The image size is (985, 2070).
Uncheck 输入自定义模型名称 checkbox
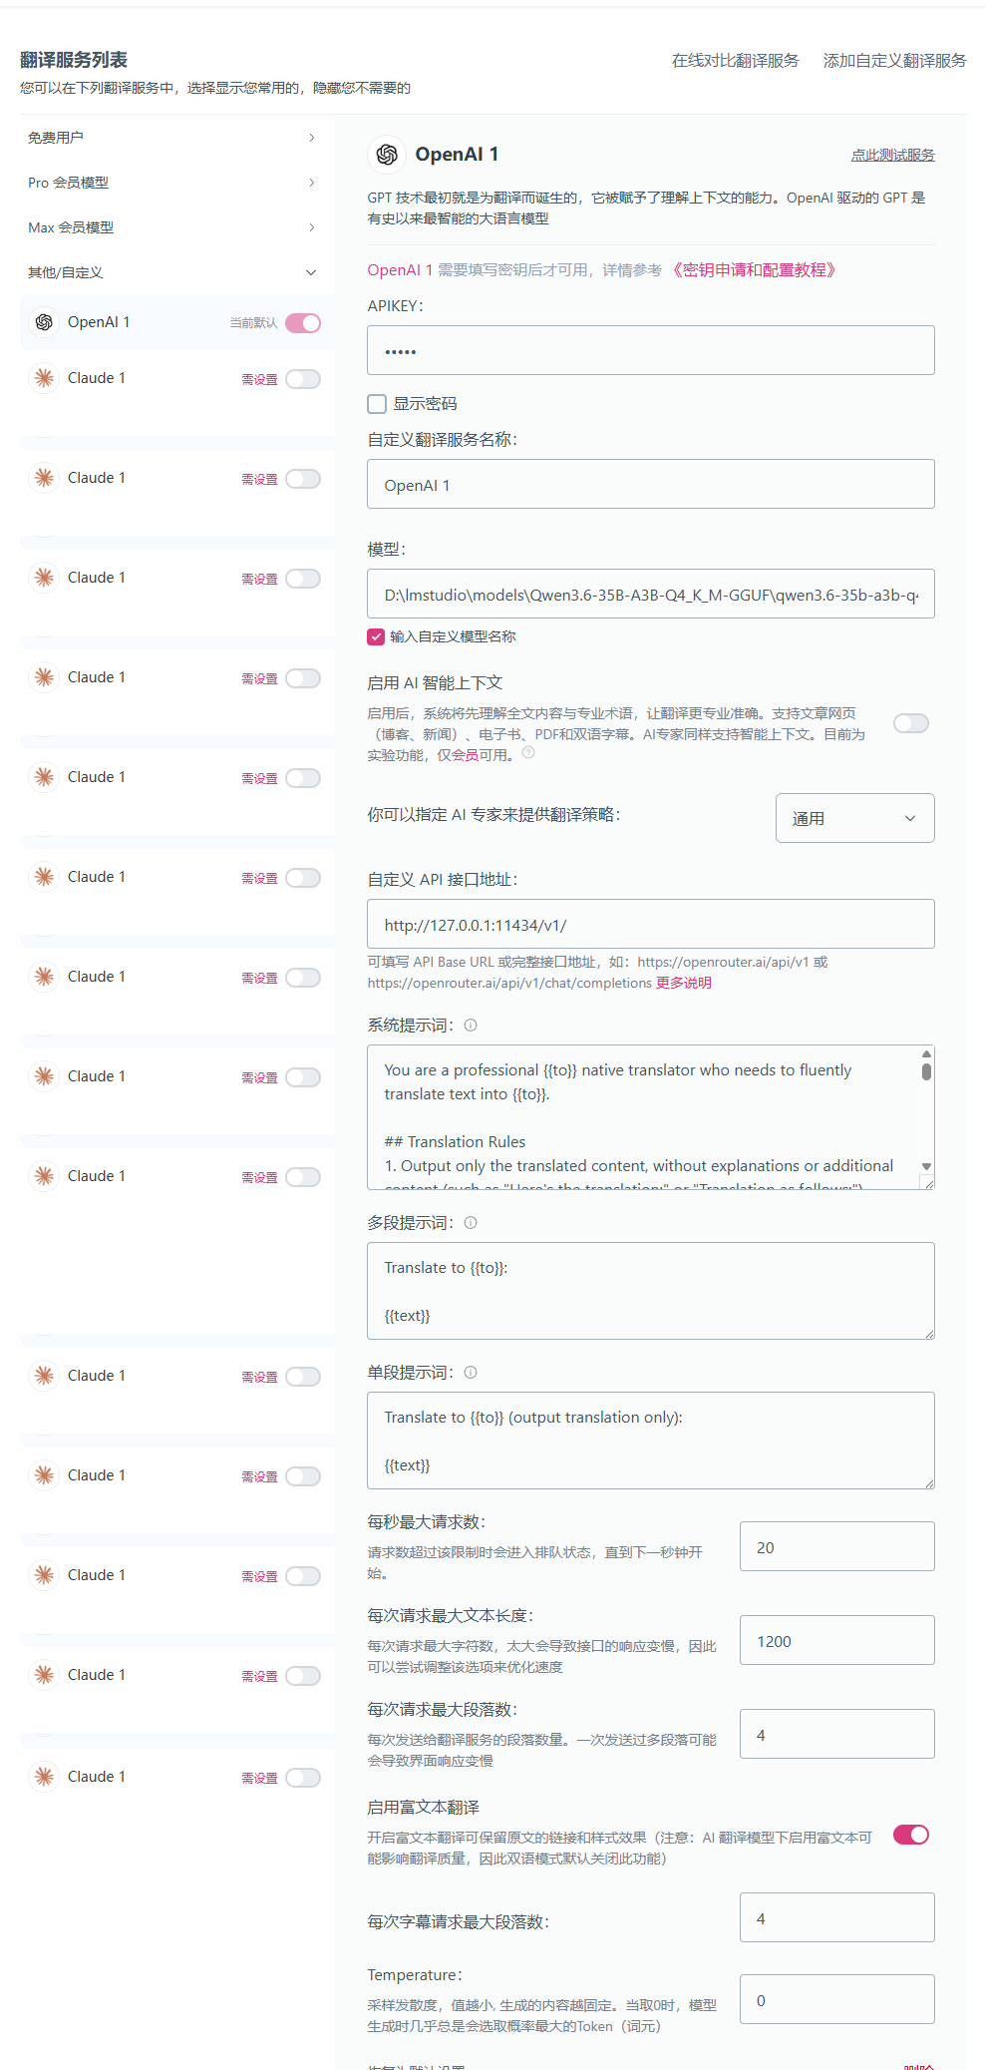coord(376,636)
